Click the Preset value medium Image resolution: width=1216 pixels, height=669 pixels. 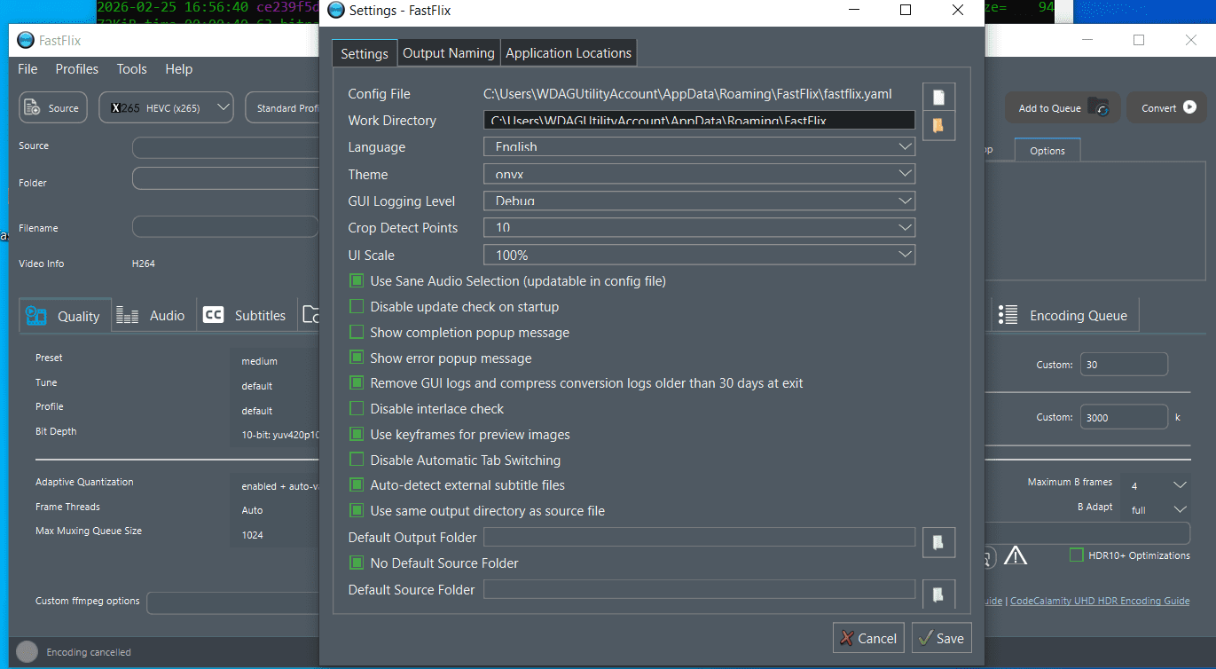click(x=259, y=361)
